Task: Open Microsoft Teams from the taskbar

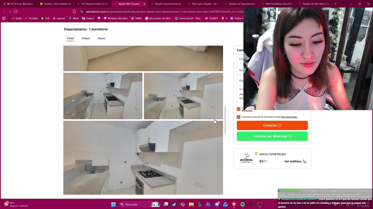Action: tap(208, 204)
